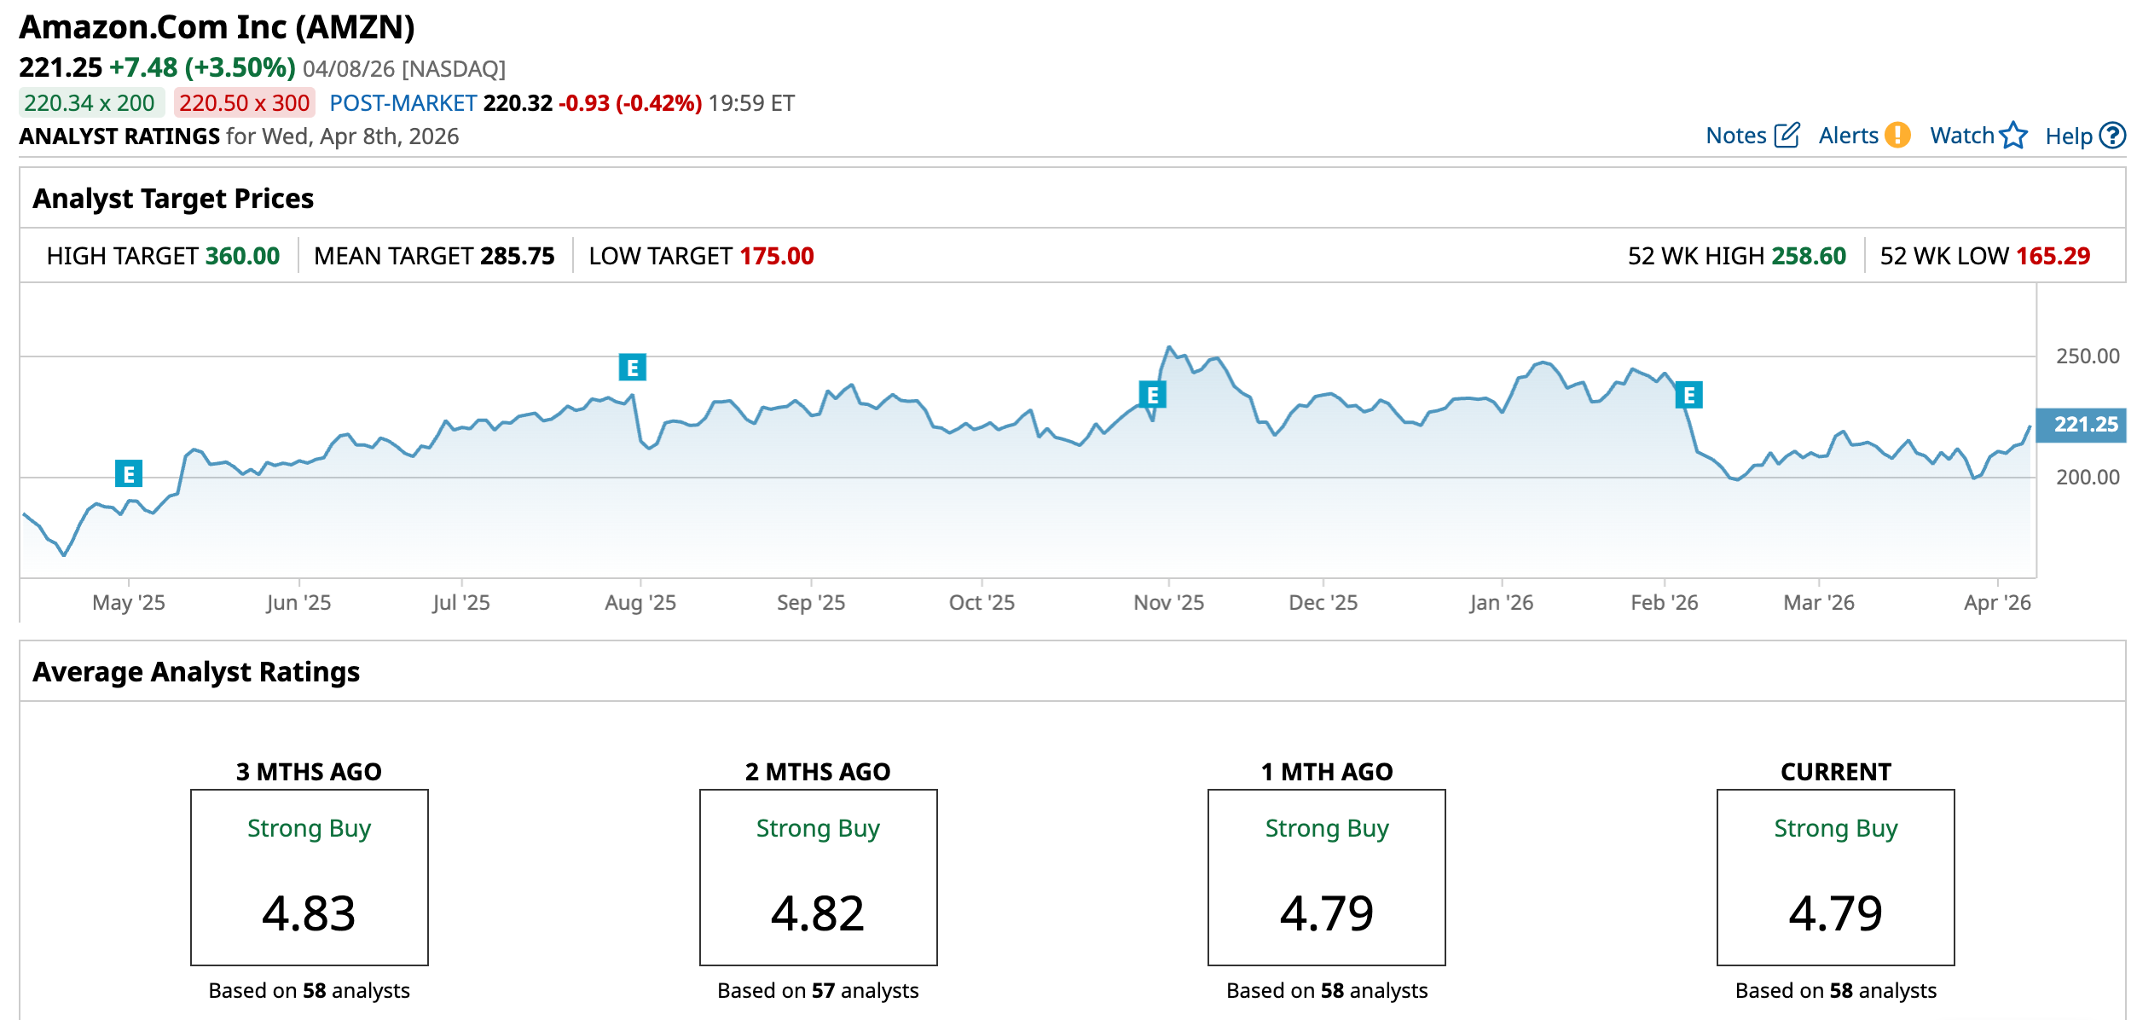Click the orange Alerts exclamation icon
This screenshot has height=1020, width=2137.
(1897, 136)
